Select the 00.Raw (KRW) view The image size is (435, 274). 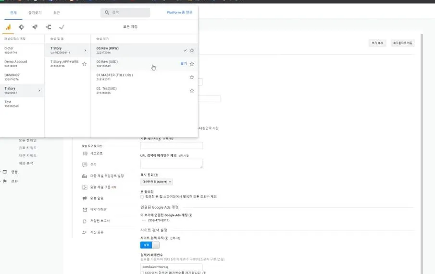[x=144, y=50]
